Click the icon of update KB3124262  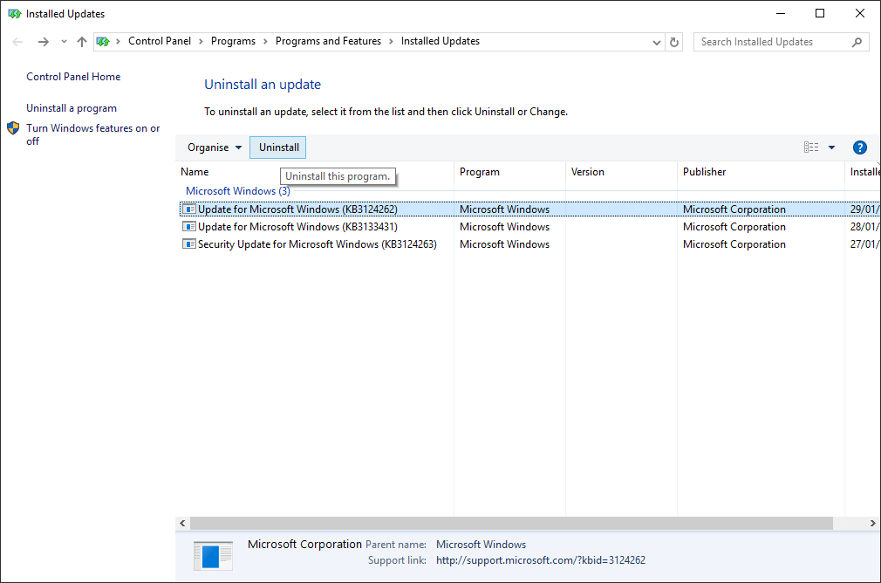click(x=188, y=209)
